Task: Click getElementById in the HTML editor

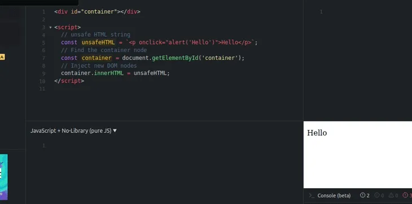Action: point(175,58)
